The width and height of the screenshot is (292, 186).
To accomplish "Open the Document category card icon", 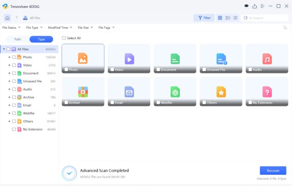I will (x=175, y=59).
